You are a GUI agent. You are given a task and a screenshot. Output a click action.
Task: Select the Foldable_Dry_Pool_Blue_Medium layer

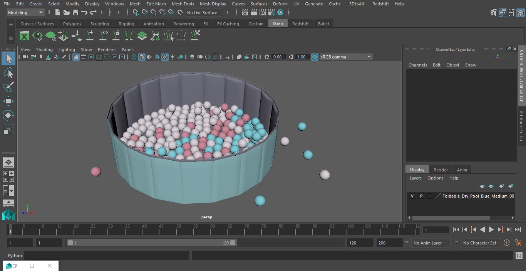479,196
